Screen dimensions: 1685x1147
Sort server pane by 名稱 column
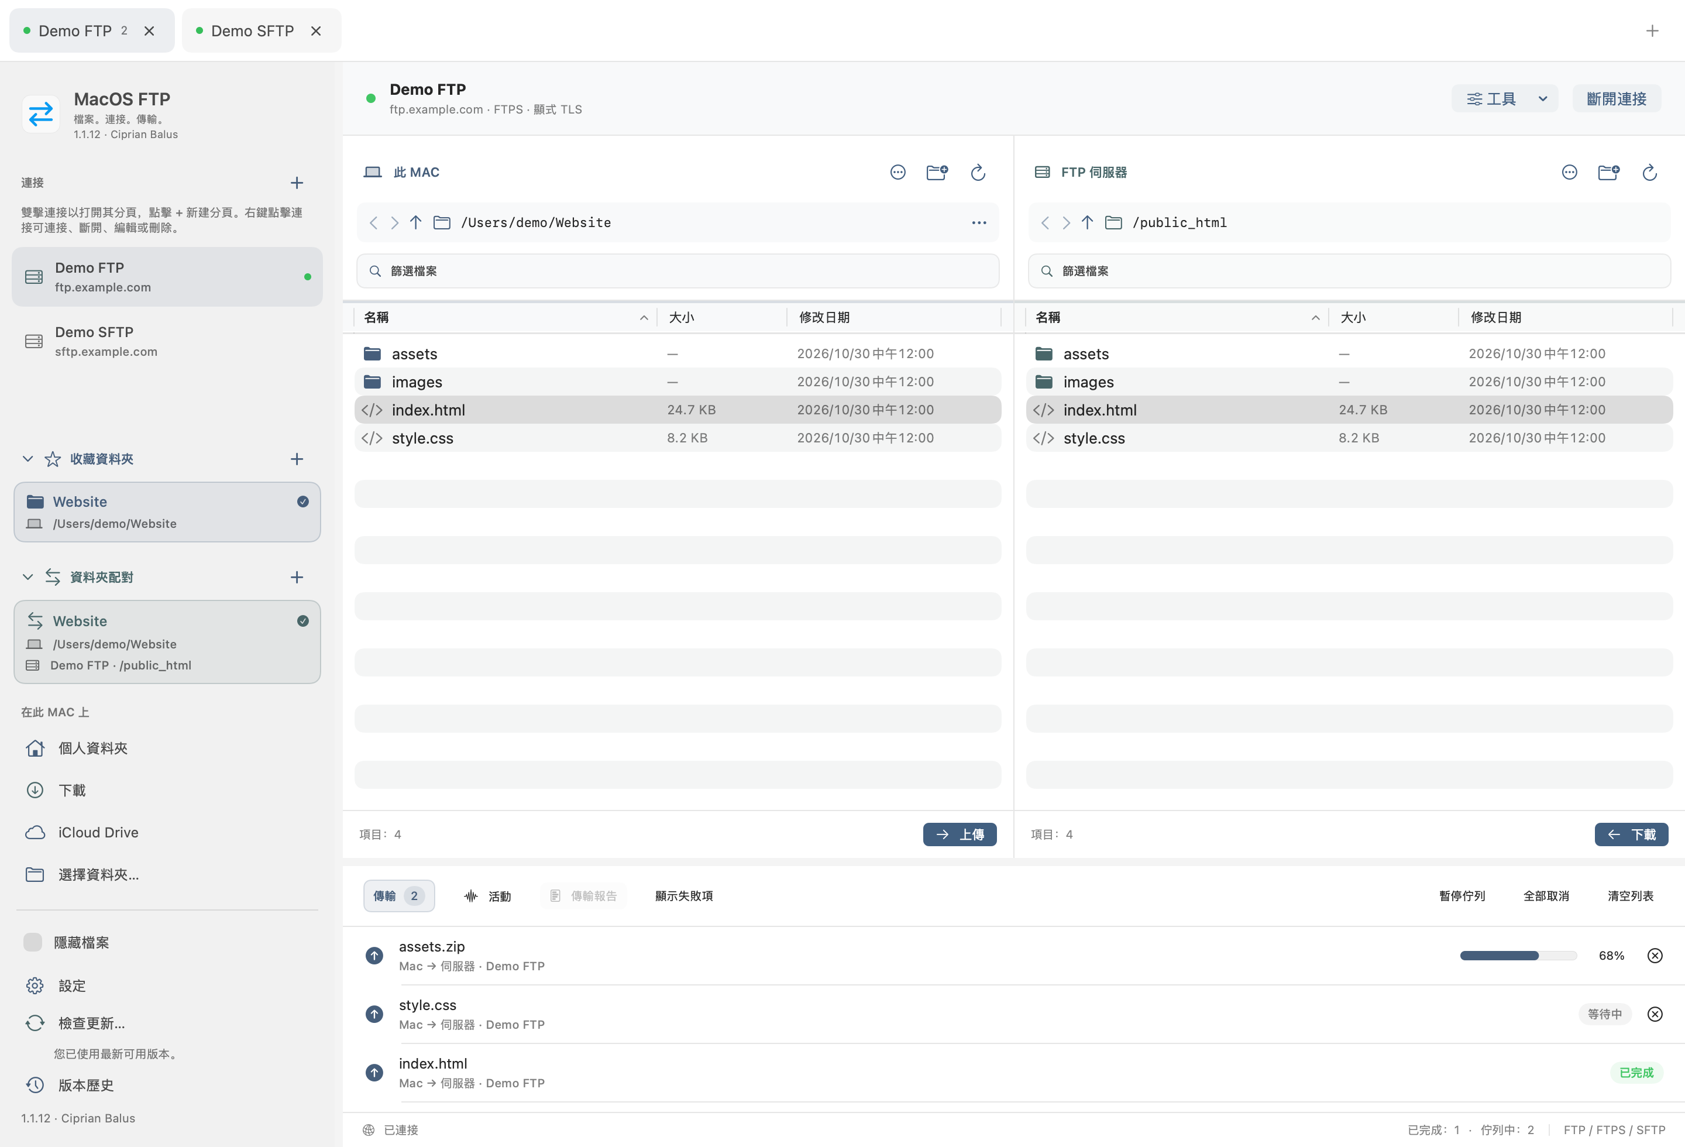pos(1176,318)
